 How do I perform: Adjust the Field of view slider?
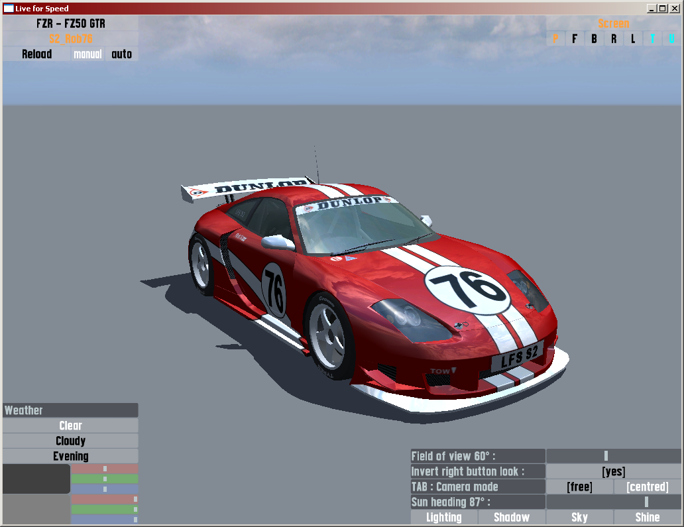[x=613, y=456]
